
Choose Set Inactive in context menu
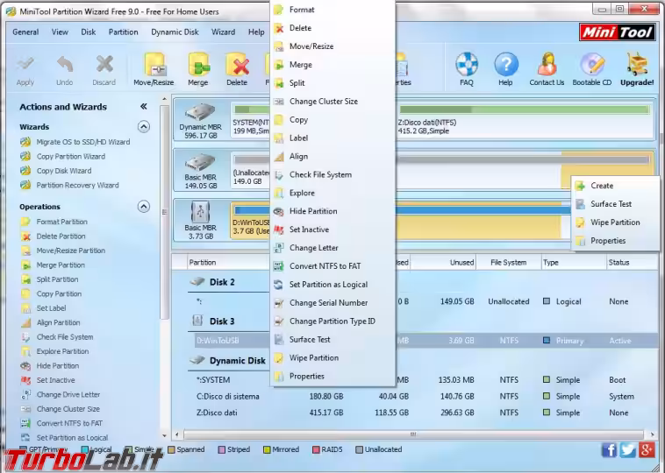point(332,229)
